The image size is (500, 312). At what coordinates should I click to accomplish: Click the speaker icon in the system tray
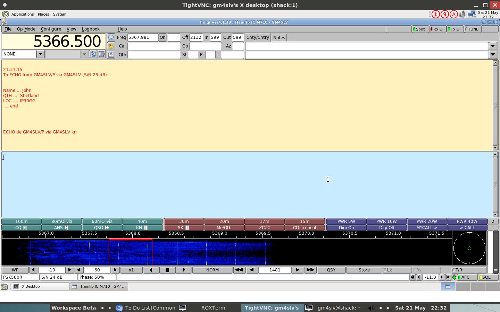coord(462,14)
